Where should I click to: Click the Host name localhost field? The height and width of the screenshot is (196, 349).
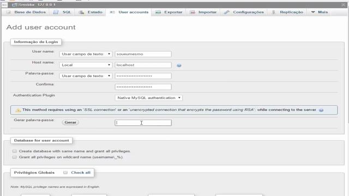tap(143, 65)
